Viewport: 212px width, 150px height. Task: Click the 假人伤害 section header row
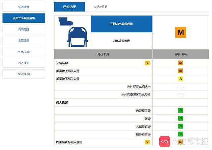pos(103,103)
